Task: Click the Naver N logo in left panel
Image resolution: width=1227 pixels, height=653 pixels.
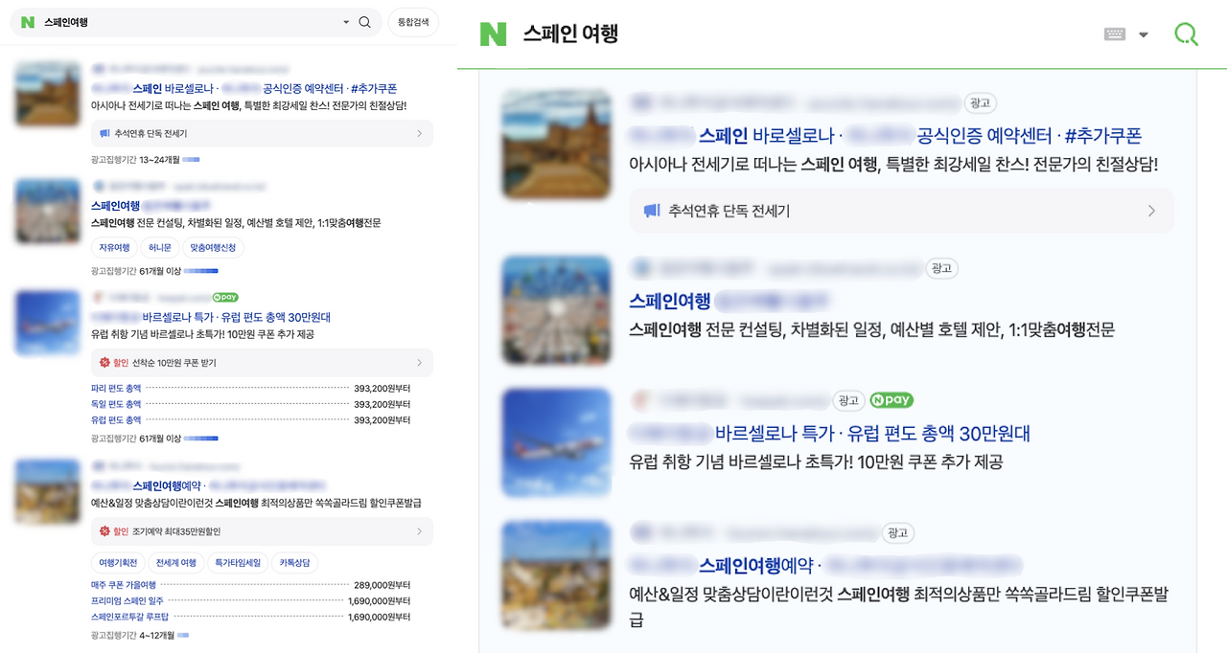Action: coord(28,22)
